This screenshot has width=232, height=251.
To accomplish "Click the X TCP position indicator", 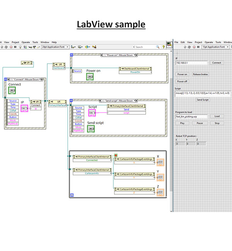I will click(x=180, y=144).
